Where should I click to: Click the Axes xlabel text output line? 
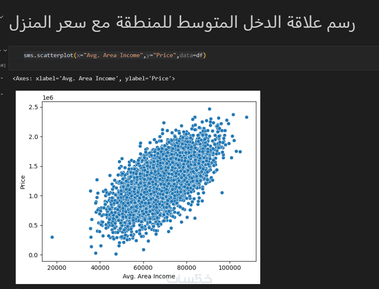[94, 78]
